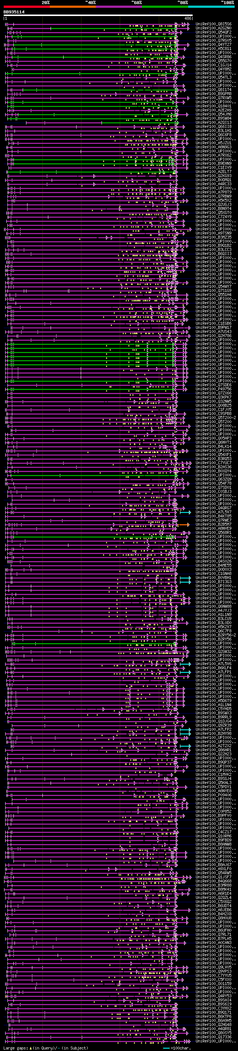Click the UniRef100_P49756 label
This screenshot has height=1051, width=238.
click(x=213, y=389)
